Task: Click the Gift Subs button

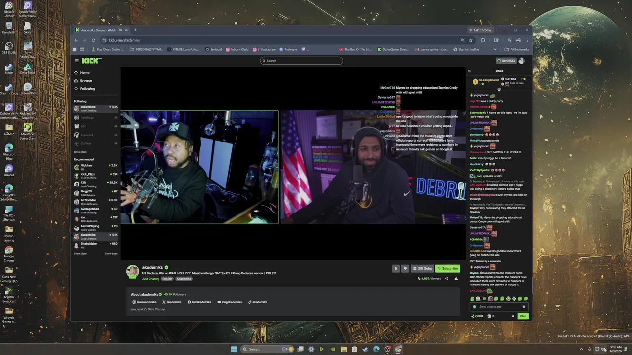Action: 422,269
